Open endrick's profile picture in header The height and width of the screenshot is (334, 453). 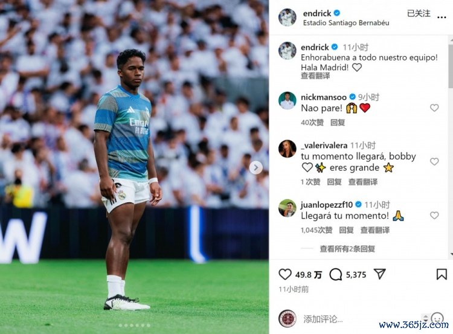click(287, 18)
